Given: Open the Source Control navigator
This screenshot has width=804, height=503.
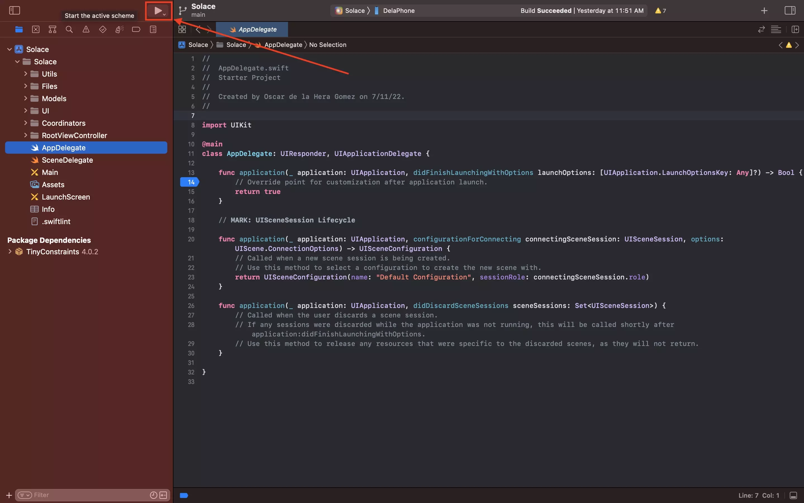Looking at the screenshot, I should [35, 29].
